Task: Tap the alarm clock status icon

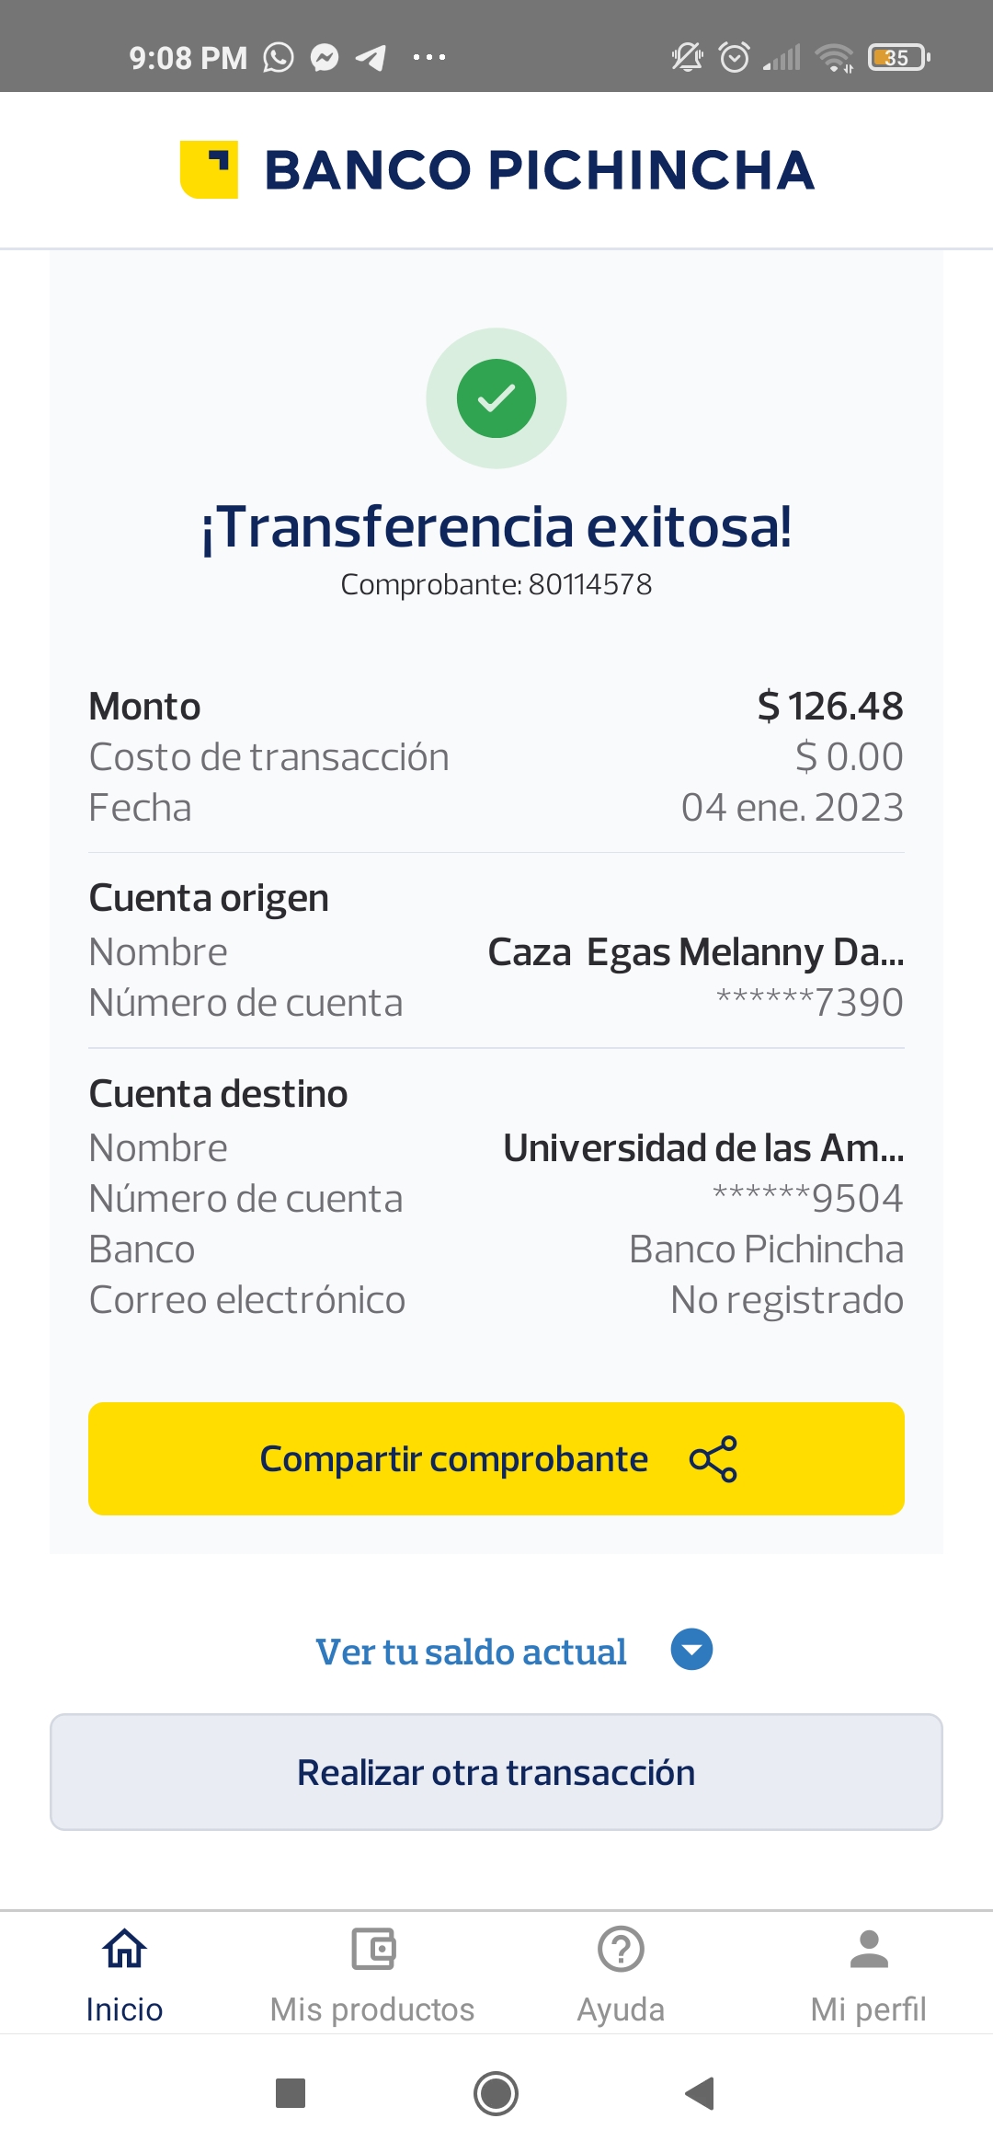Action: pos(734,58)
